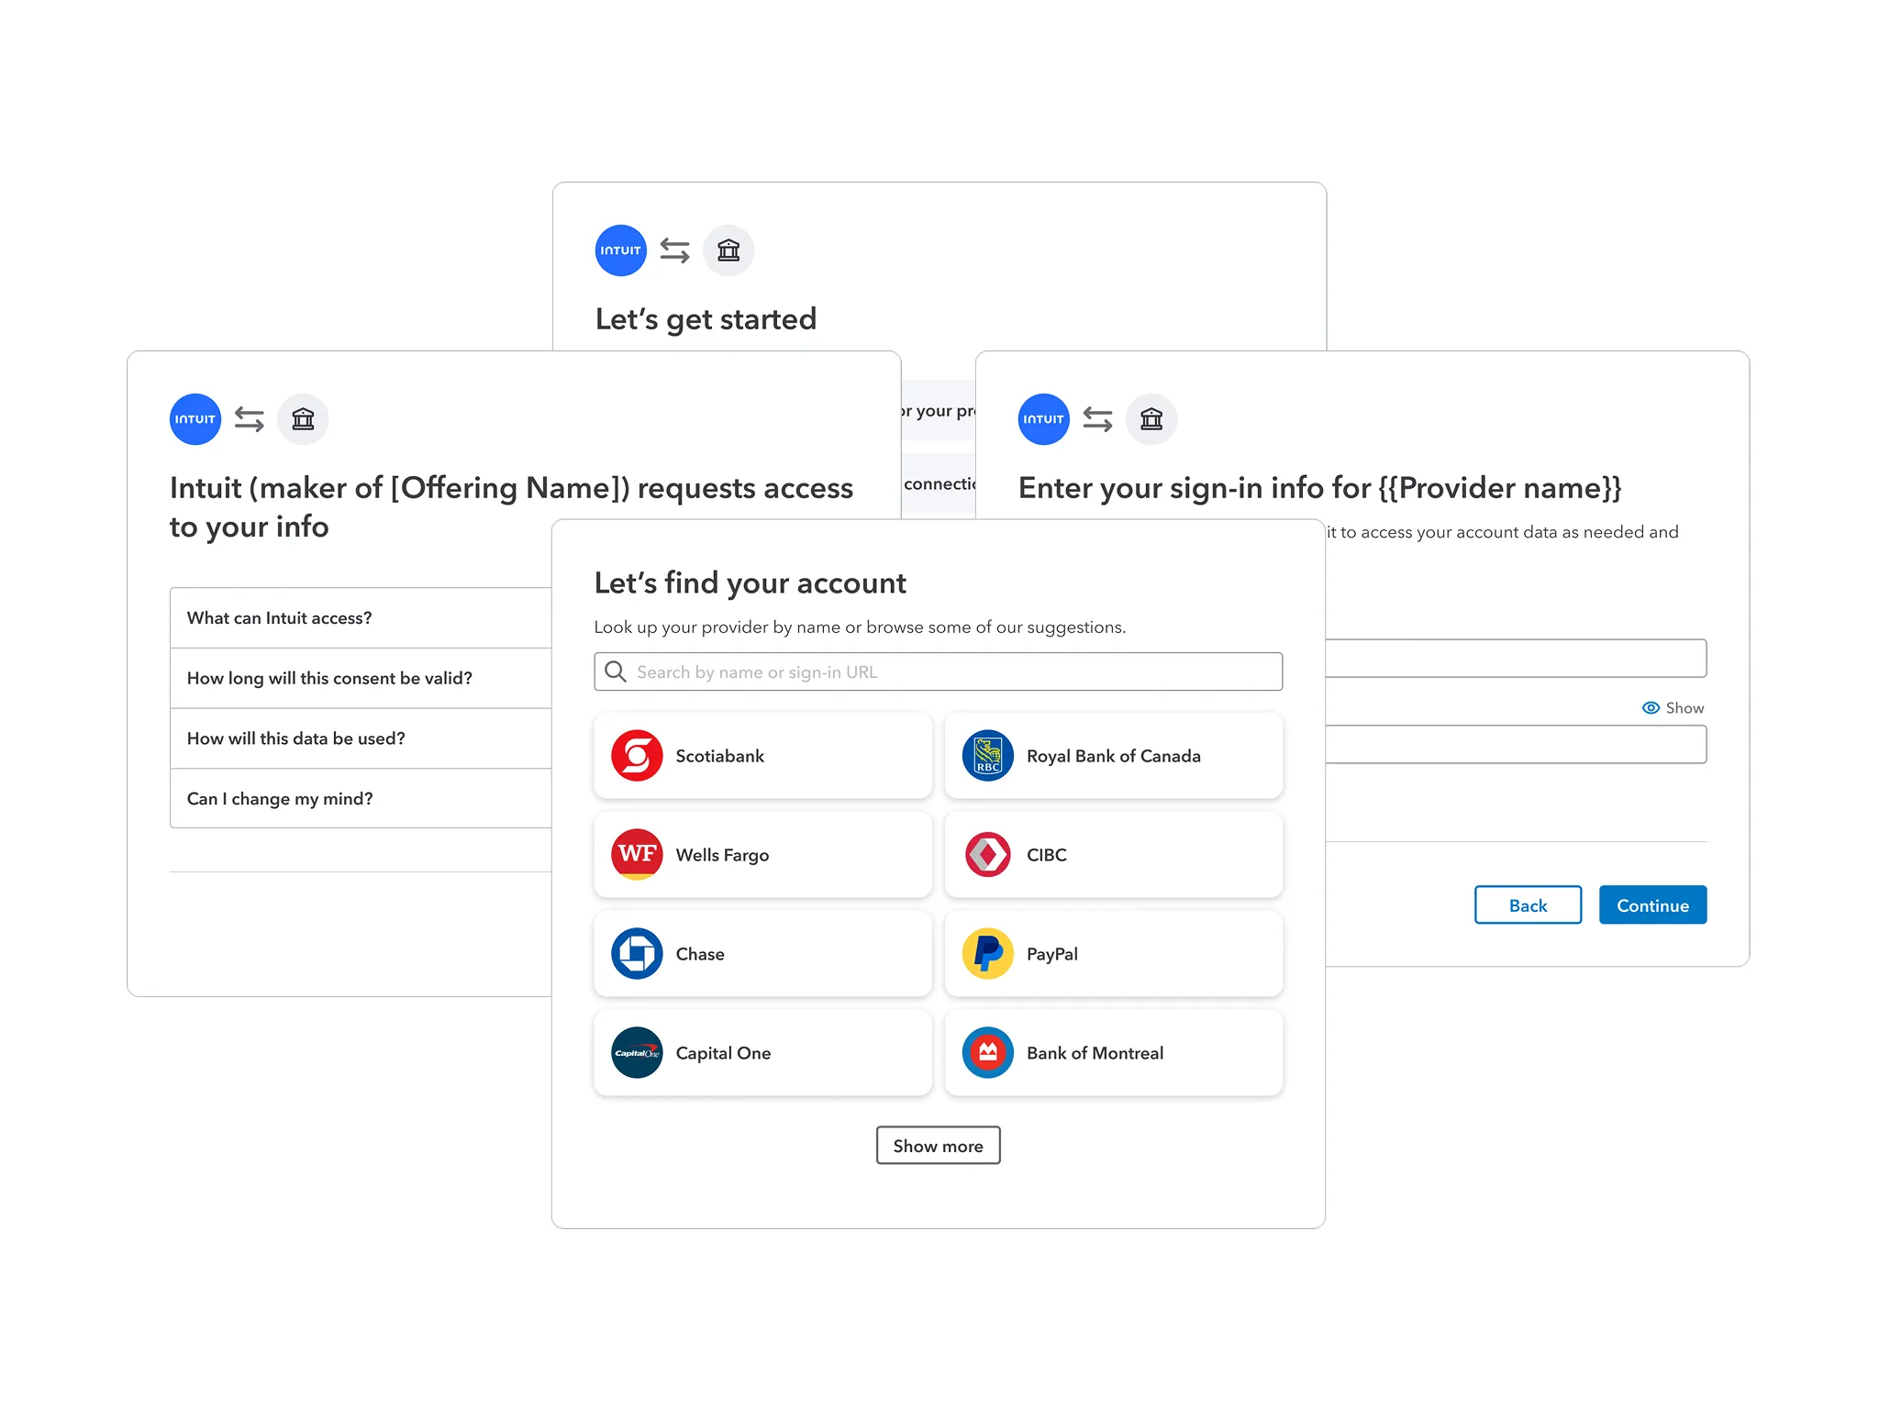Click the password field below Show toggle
Image resolution: width=1879 pixels, height=1409 pixels.
pos(1516,745)
